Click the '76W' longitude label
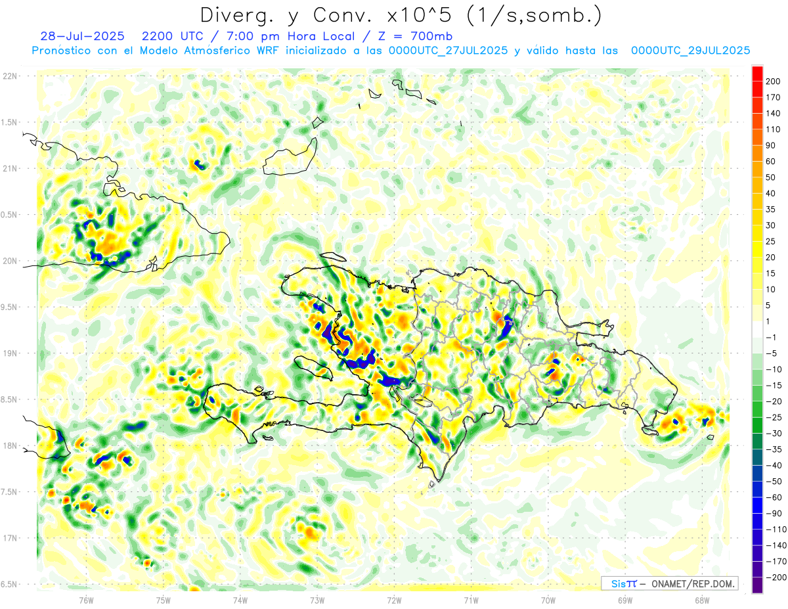 [x=86, y=600]
